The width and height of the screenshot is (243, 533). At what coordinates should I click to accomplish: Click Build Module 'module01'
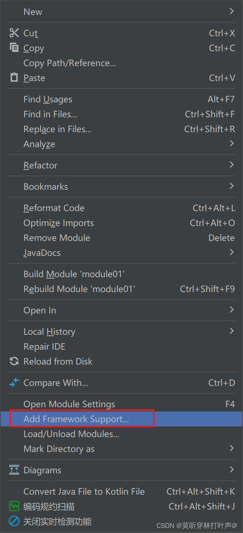tap(74, 274)
